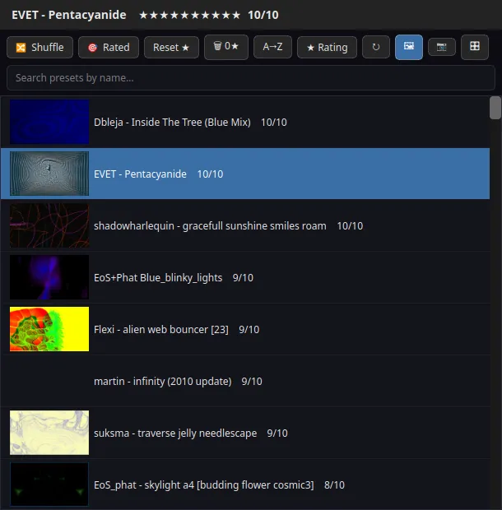Click the shadowharlequin preset thumbnail
The height and width of the screenshot is (510, 502).
[x=49, y=225]
